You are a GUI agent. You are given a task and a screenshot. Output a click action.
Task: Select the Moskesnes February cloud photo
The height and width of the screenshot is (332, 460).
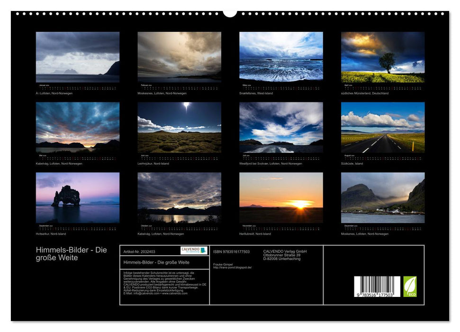[x=179, y=57]
